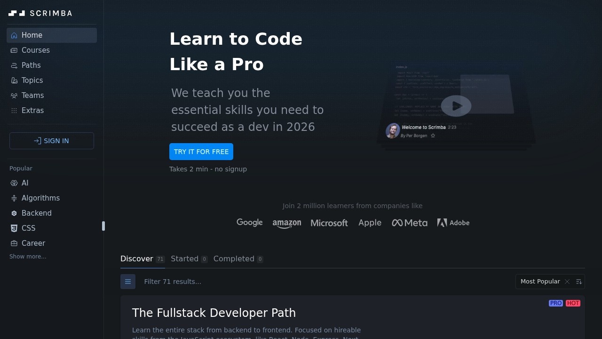Click Per Borgen's avatar thumbnail

[x=393, y=131]
